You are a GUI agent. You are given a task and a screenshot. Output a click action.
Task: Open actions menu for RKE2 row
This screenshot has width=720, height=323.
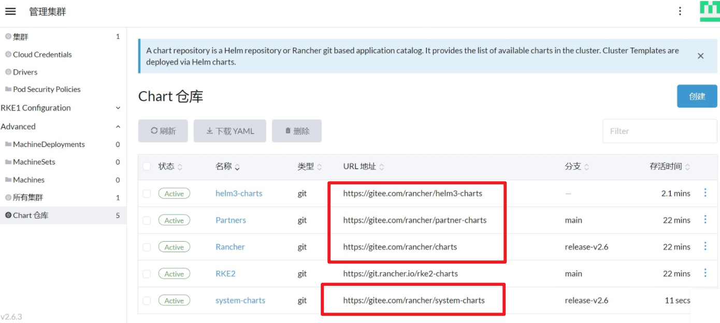click(705, 273)
